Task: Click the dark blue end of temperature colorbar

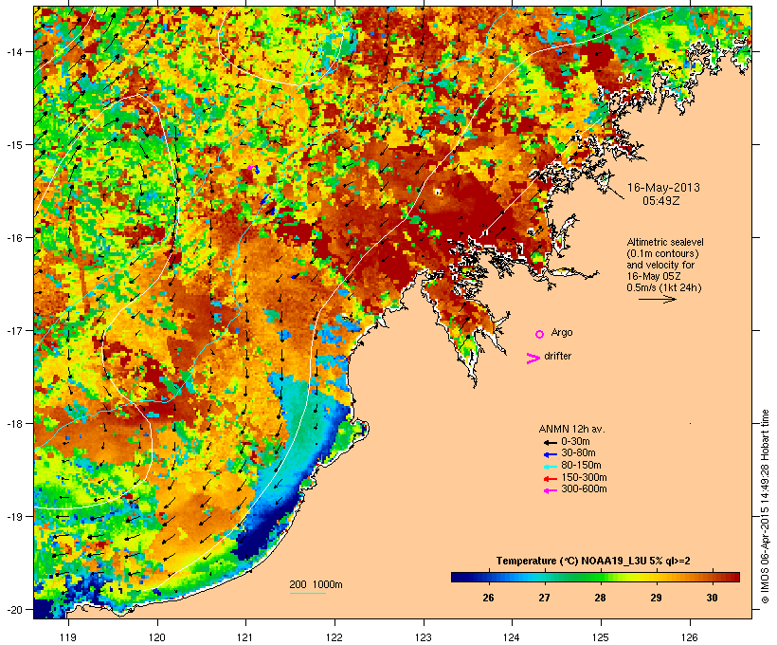Action: tap(459, 577)
